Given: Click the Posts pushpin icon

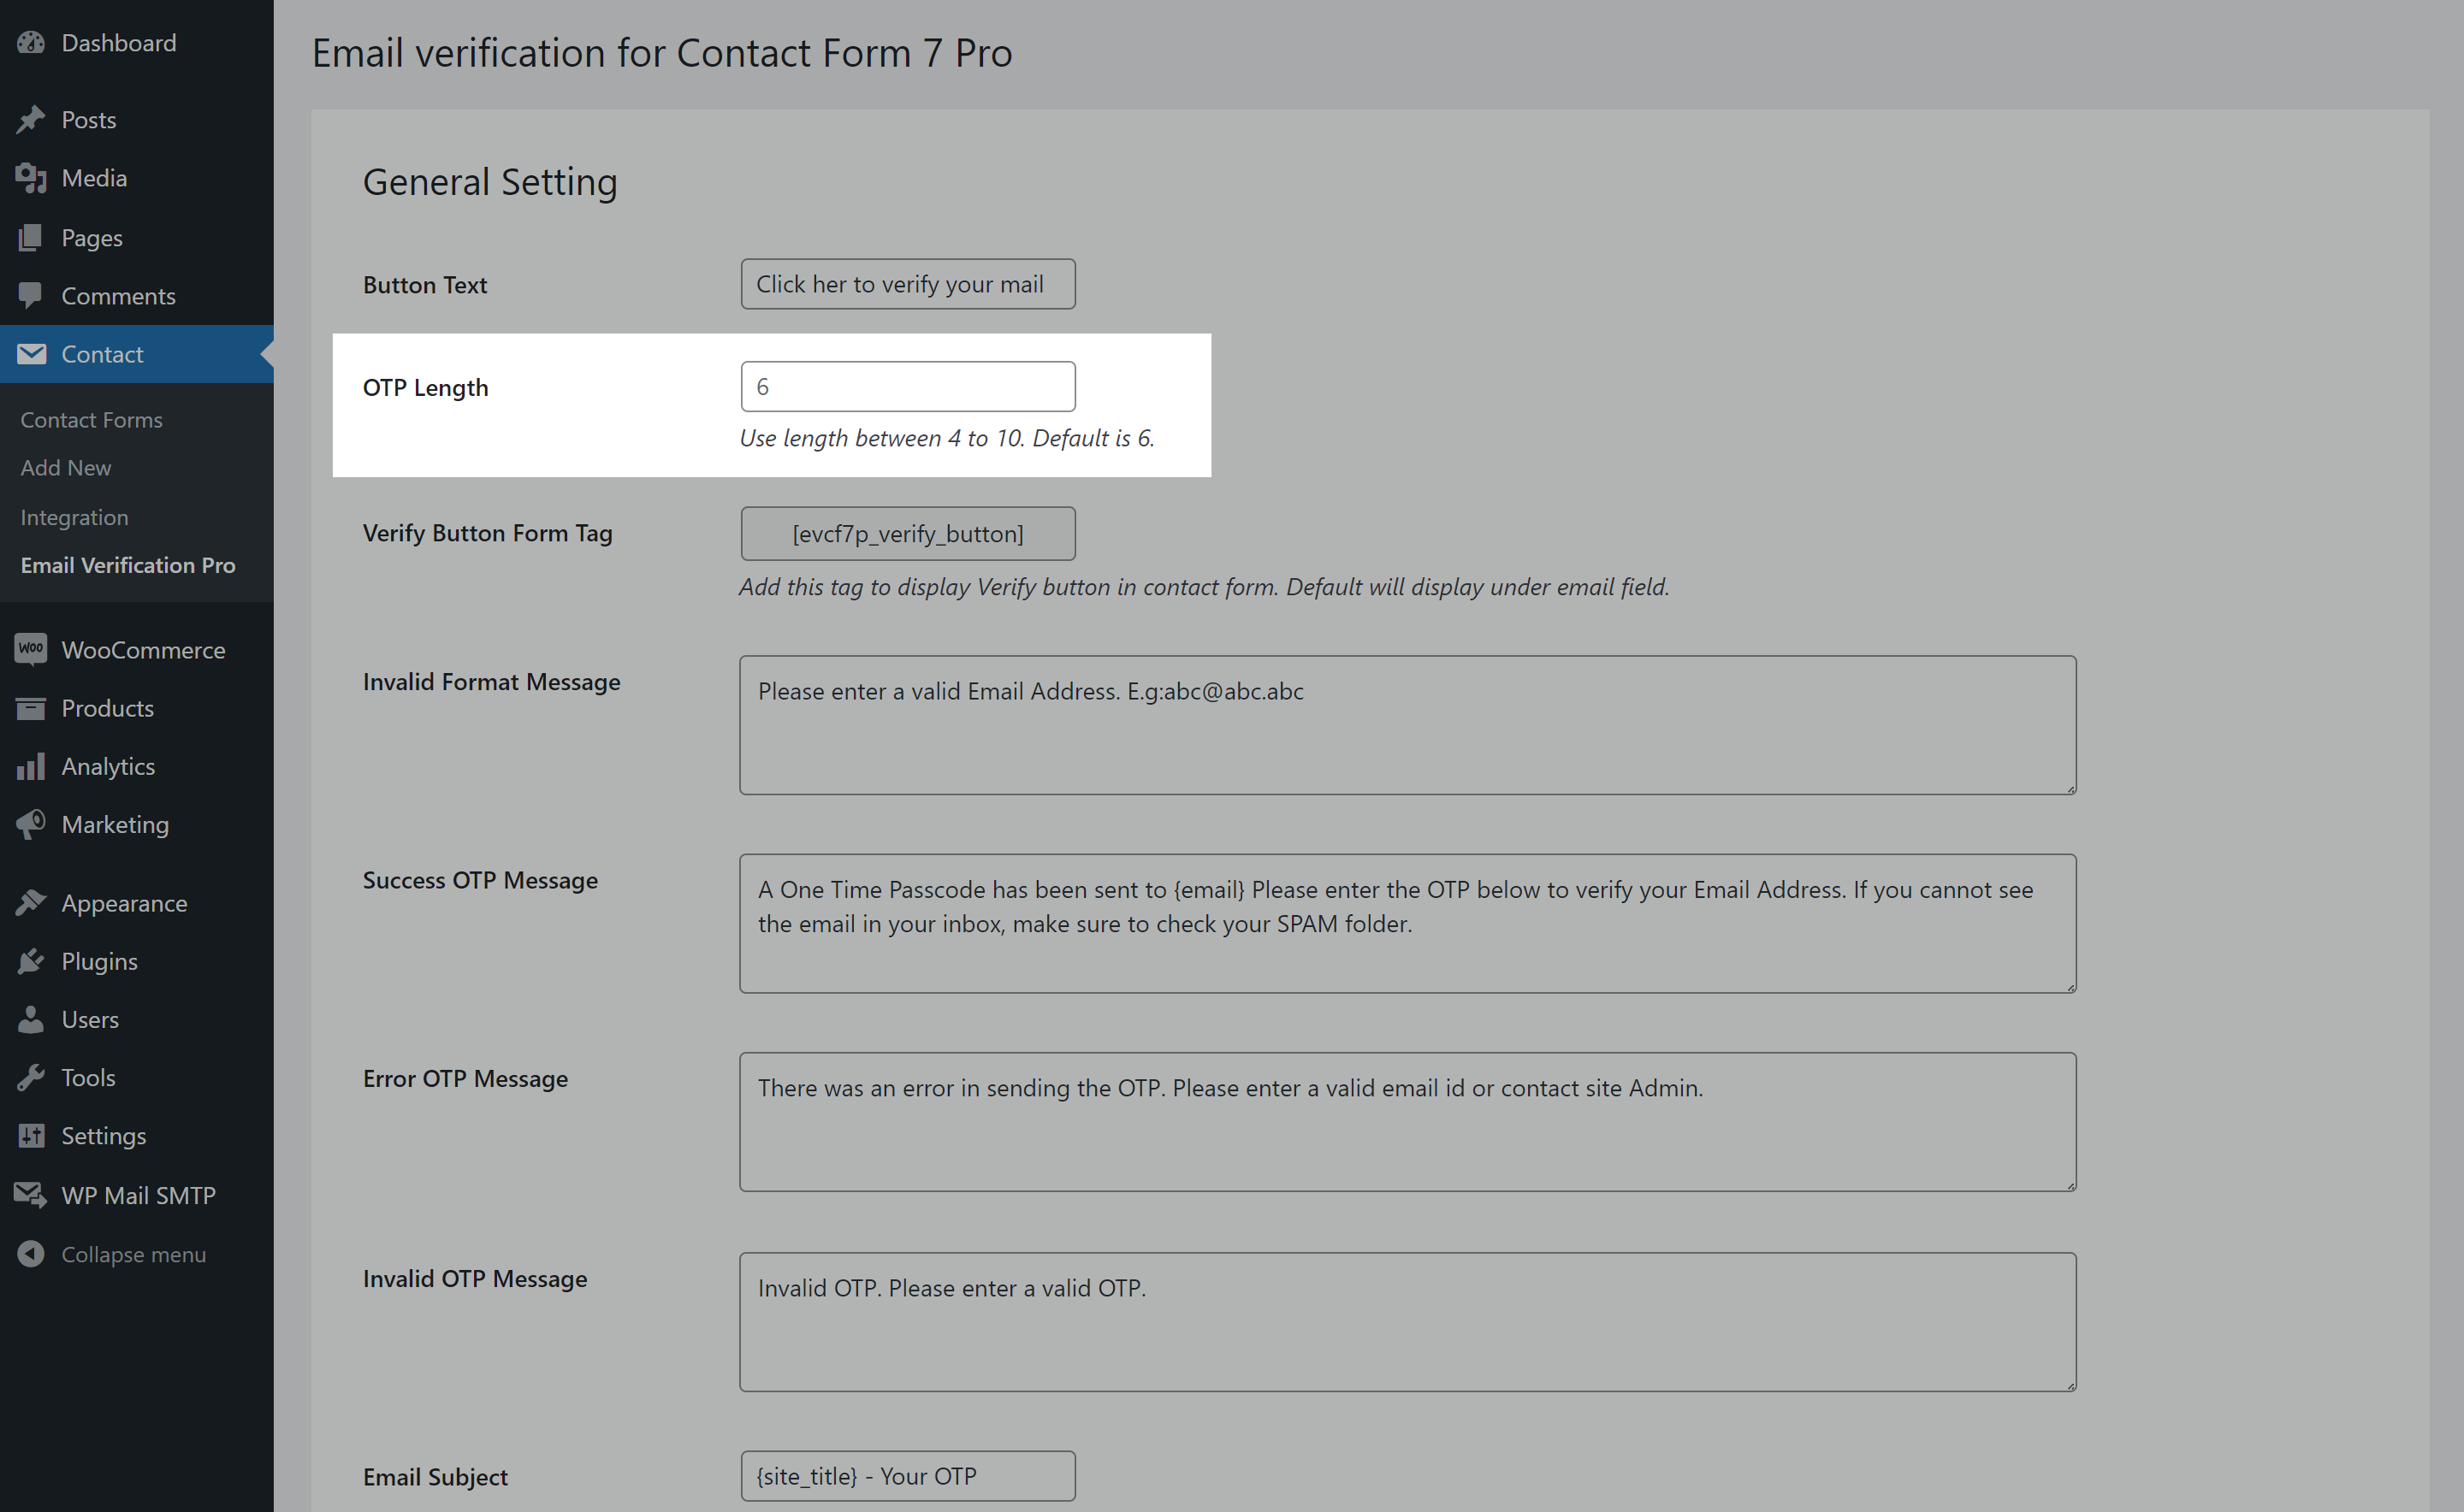Looking at the screenshot, I should (31, 120).
